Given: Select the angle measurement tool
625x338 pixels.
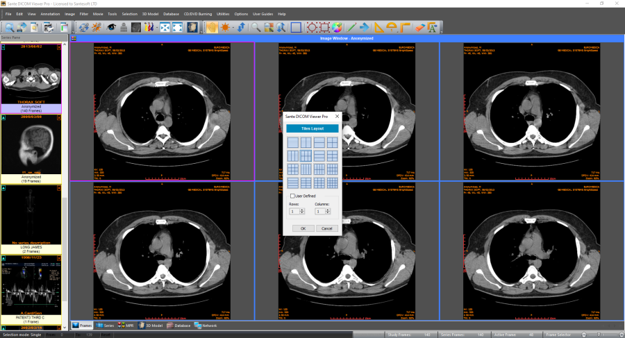Looking at the screenshot, I should 378,28.
